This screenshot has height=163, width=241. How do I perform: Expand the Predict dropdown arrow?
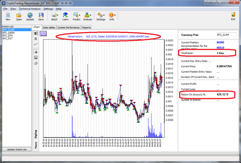pos(80,15)
